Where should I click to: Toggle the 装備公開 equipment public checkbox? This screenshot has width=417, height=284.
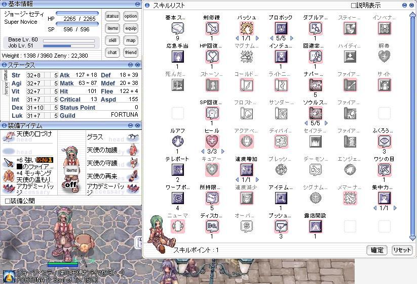click(8, 201)
